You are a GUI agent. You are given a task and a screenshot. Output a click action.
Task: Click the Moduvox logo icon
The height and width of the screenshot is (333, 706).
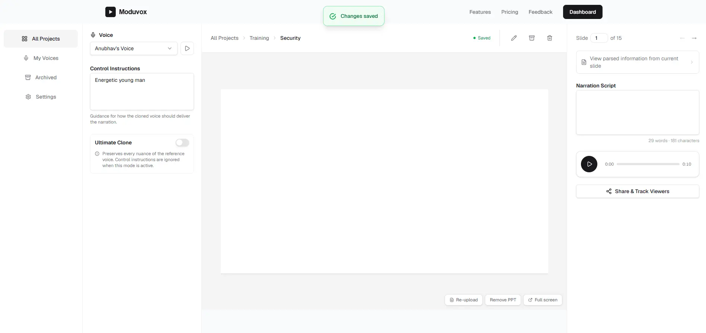110,12
